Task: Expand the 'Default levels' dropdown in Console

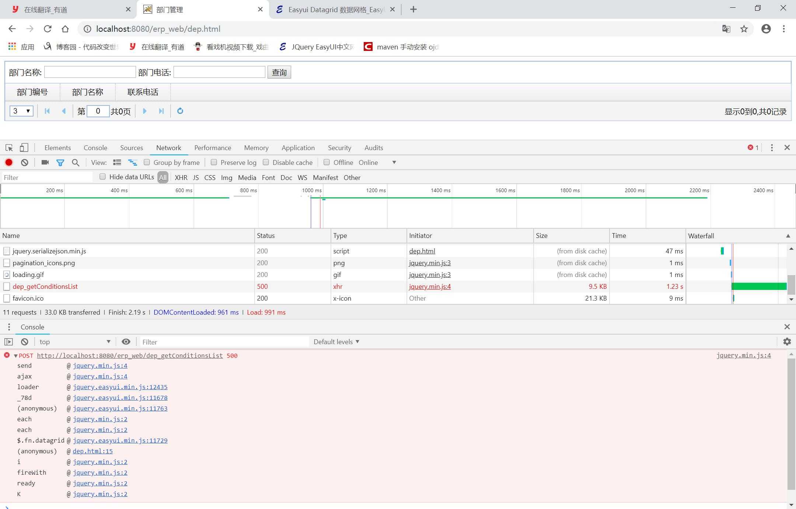Action: coord(336,341)
